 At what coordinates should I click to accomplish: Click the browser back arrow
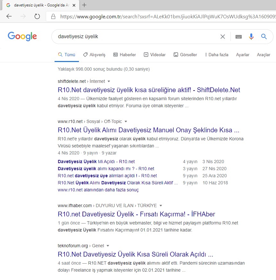coord(9,16)
